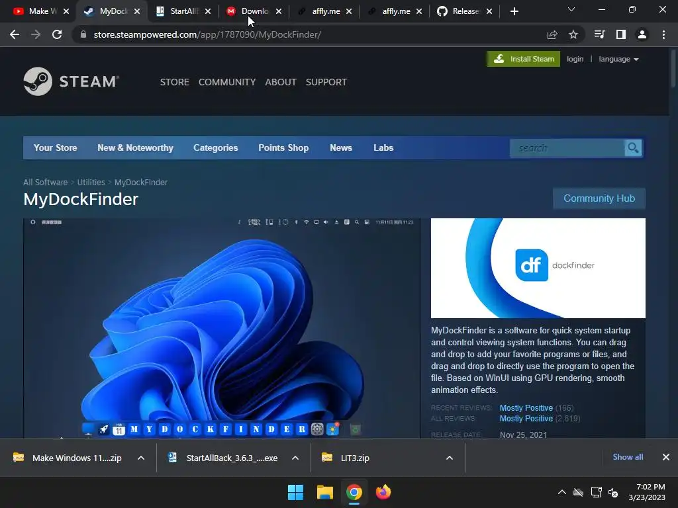The height and width of the screenshot is (508, 678).
Task: Click the MyDockFinder breadcrumb link
Action: 141,183
